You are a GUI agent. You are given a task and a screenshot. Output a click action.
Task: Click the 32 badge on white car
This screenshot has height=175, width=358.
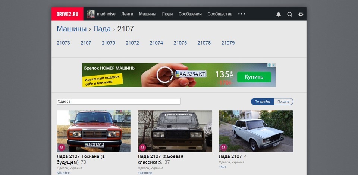223,148
